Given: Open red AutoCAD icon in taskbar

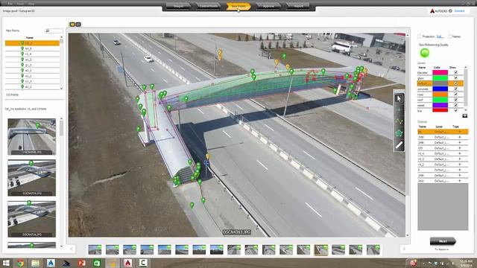Looking at the screenshot, I should [x=127, y=263].
